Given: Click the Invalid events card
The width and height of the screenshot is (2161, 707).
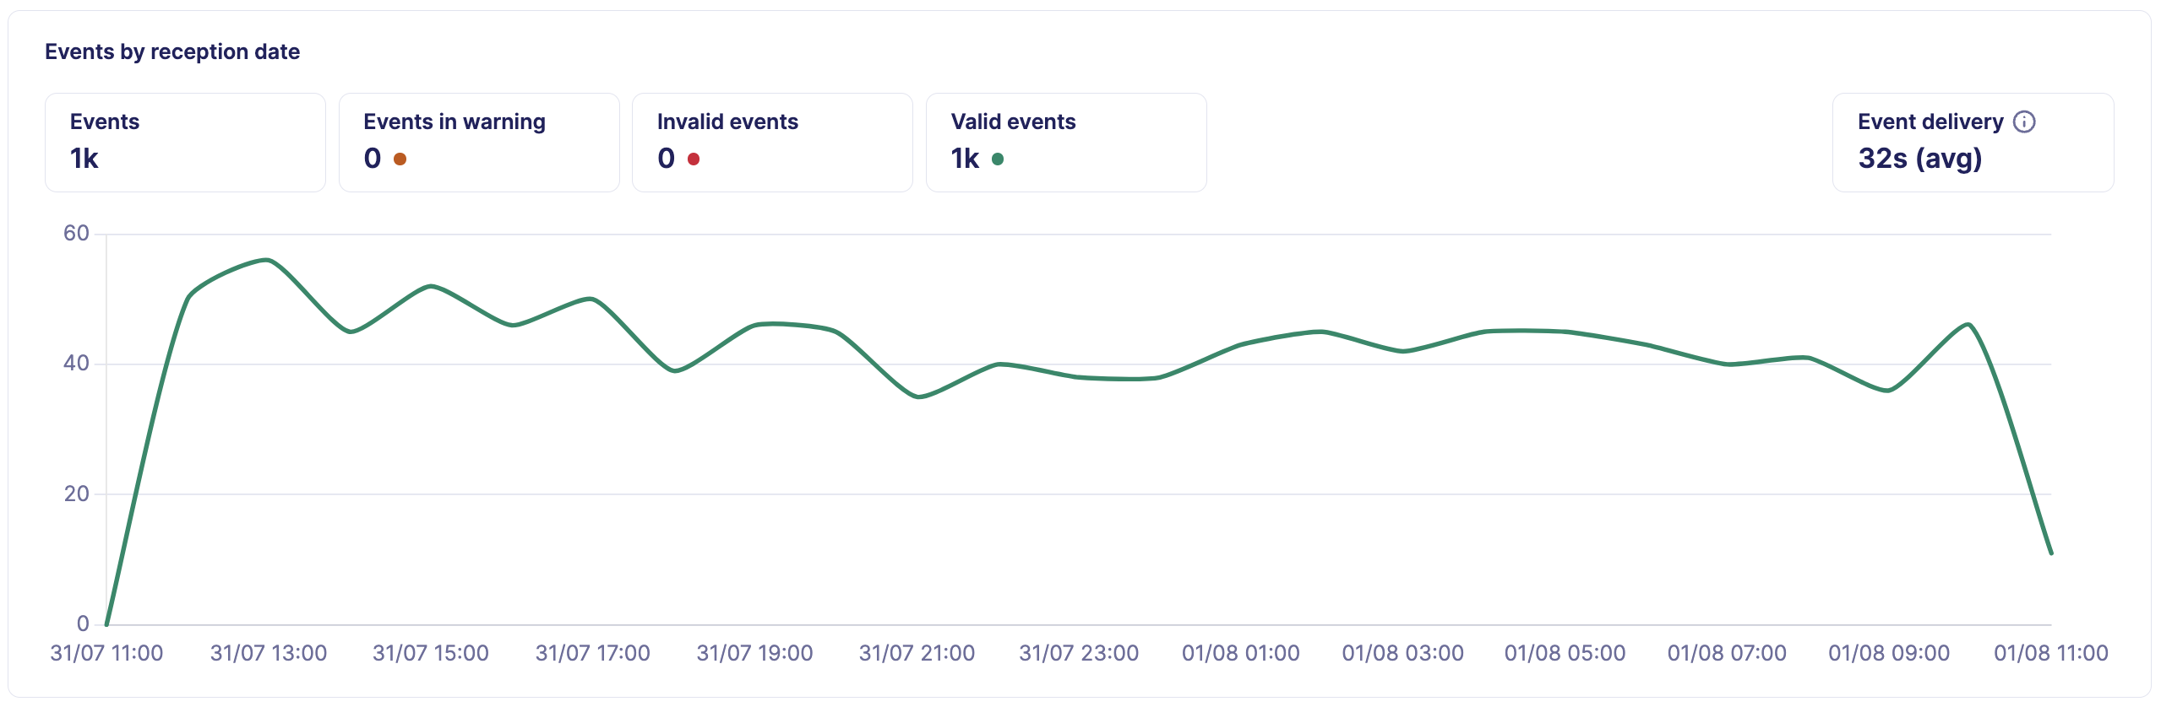Looking at the screenshot, I should pyautogui.click(x=771, y=141).
